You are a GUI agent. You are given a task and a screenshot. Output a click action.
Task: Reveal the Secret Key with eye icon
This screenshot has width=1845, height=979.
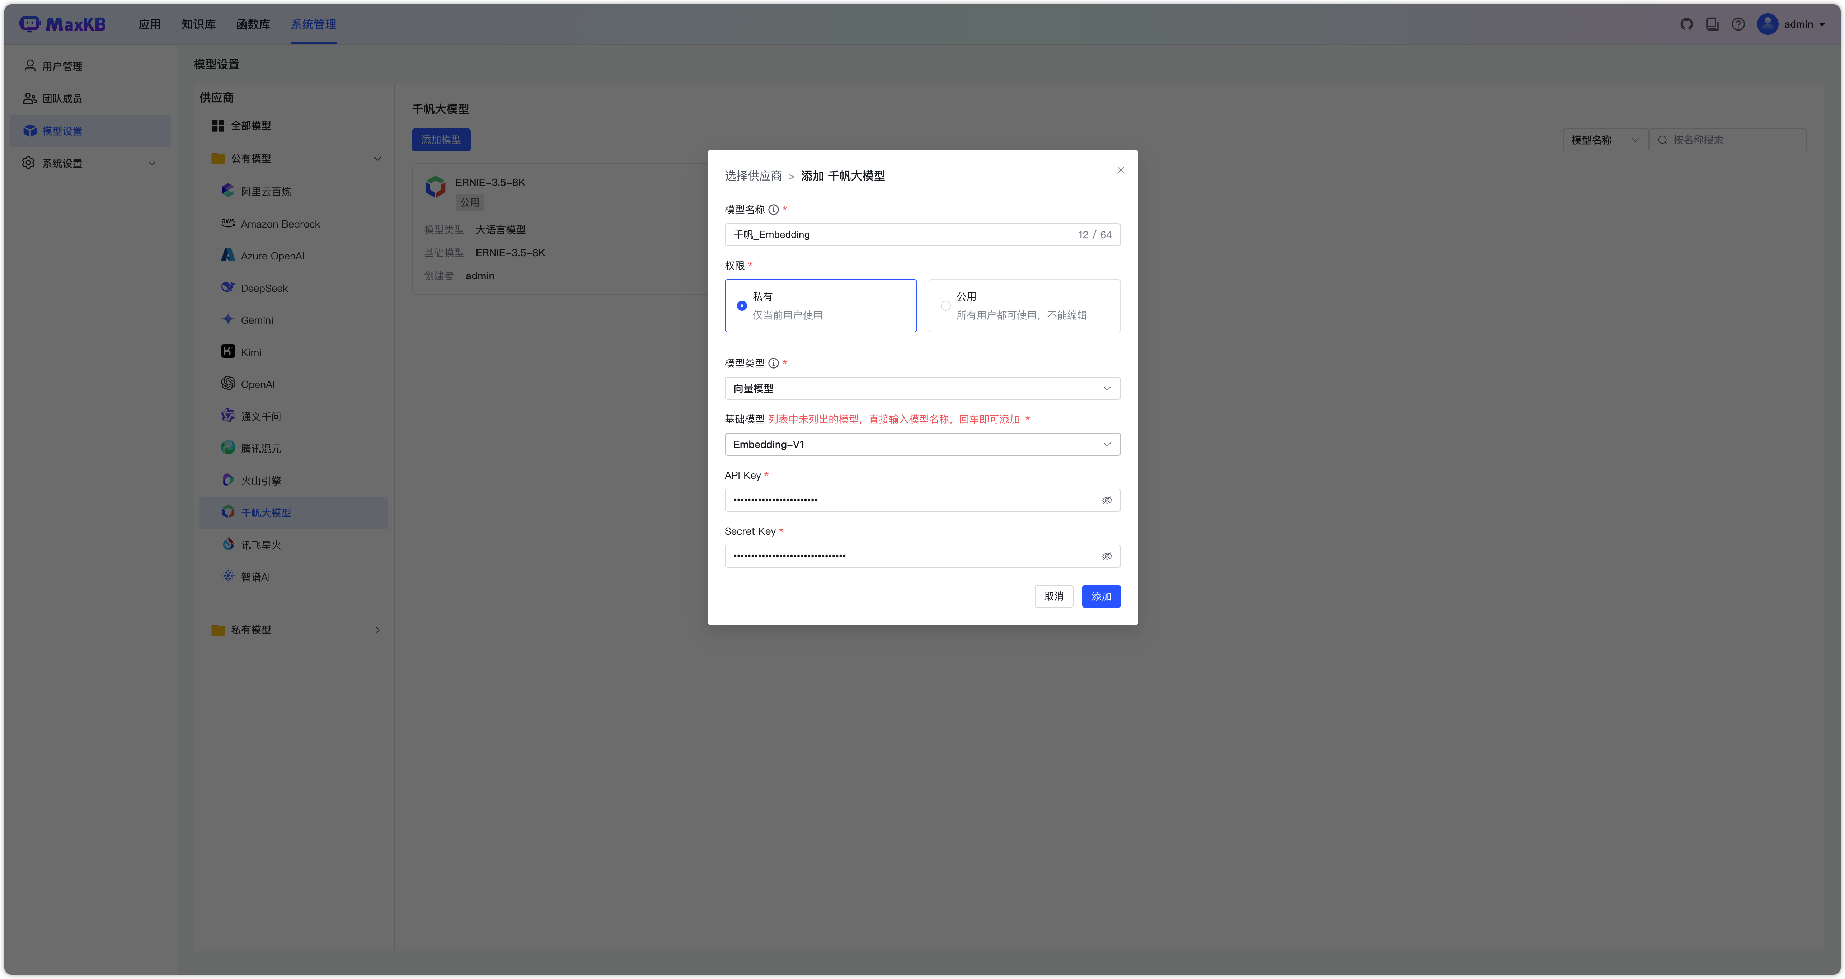[1107, 557]
